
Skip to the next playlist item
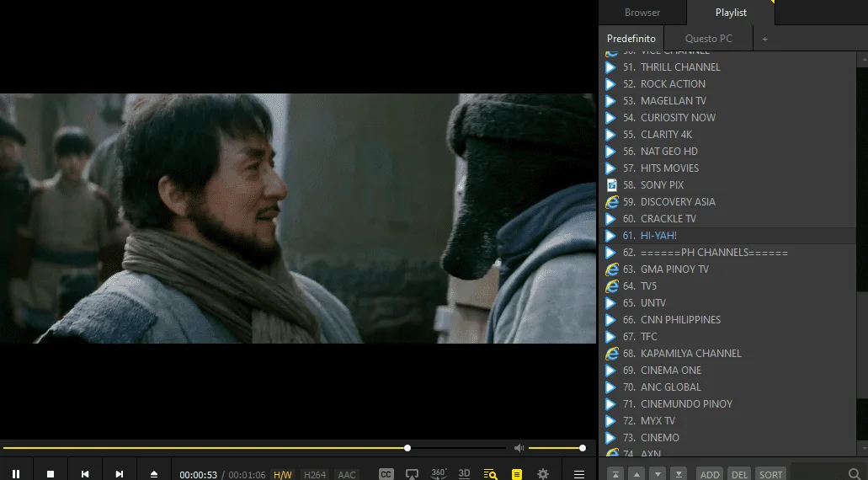click(x=119, y=474)
